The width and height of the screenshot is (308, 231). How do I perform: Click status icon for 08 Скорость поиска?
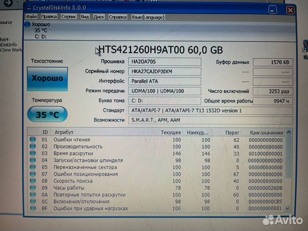33,181
